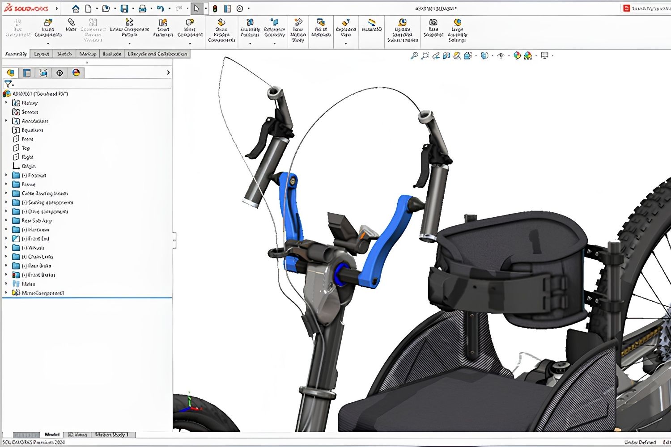Click Reference Geometry tool
671x447 pixels.
click(275, 29)
